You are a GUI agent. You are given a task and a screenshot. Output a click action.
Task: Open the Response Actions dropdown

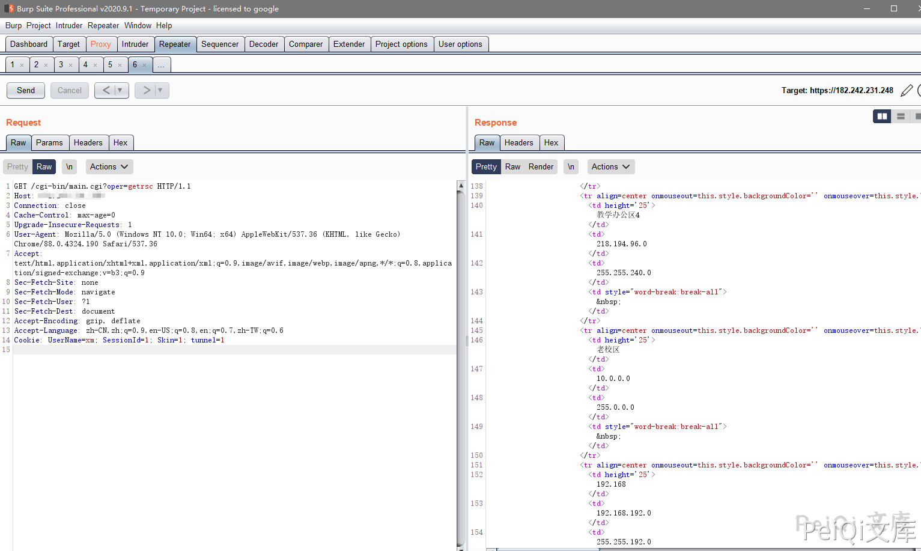[x=610, y=167]
